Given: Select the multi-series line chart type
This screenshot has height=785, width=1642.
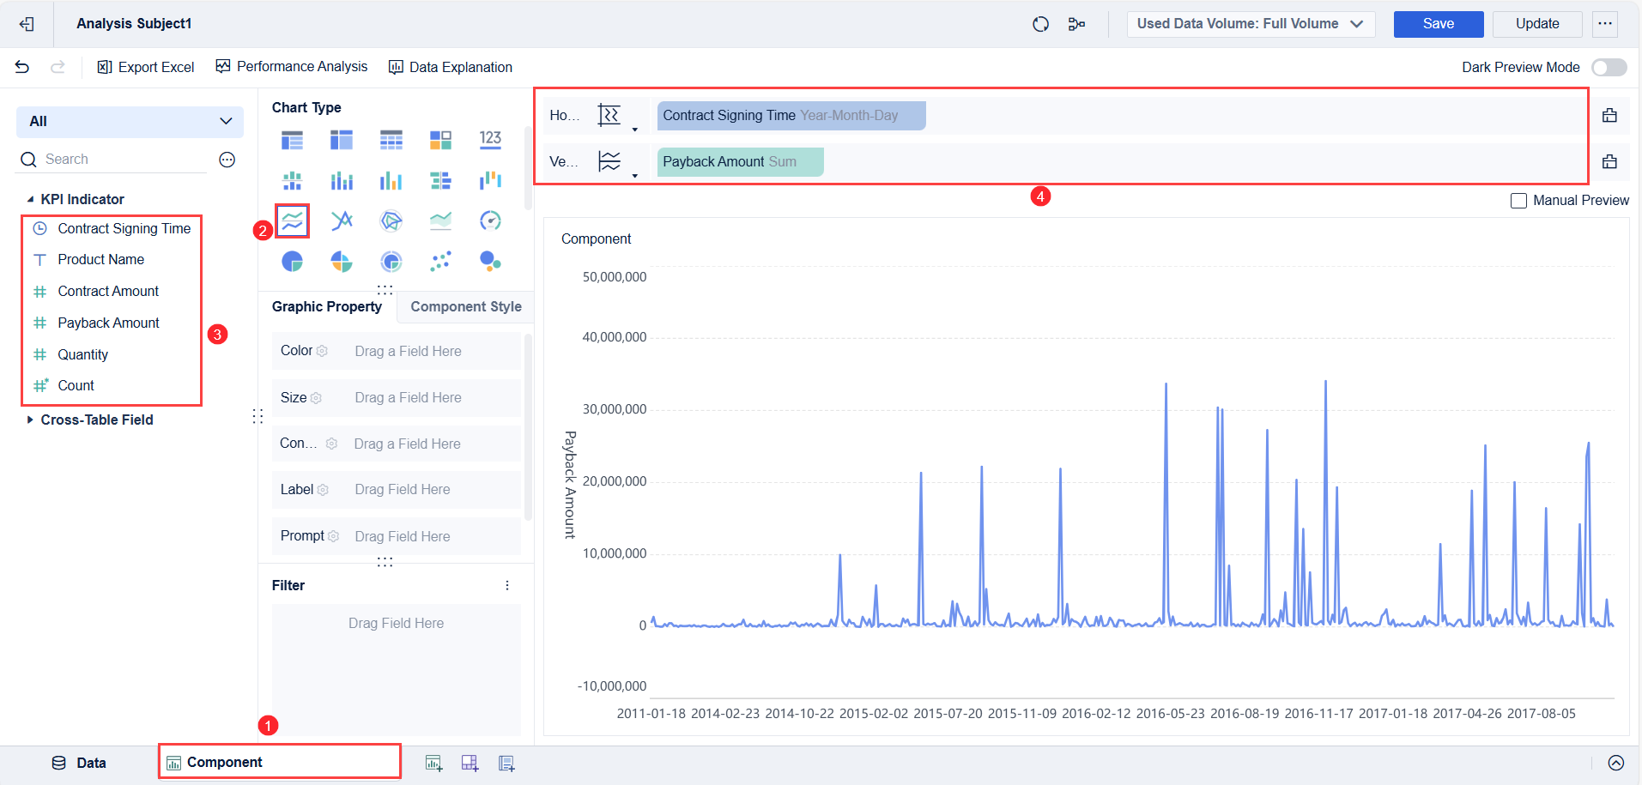Looking at the screenshot, I should pyautogui.click(x=342, y=220).
